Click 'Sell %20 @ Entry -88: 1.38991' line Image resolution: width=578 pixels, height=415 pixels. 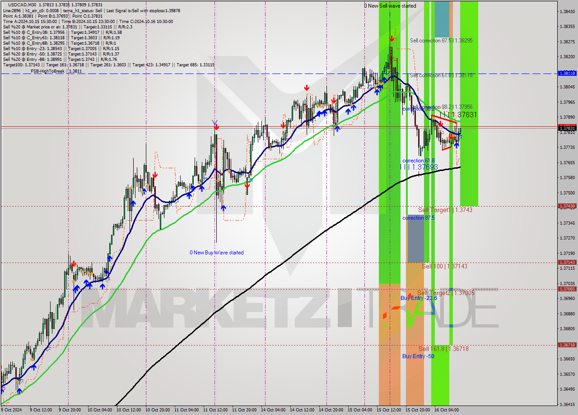click(x=60, y=60)
